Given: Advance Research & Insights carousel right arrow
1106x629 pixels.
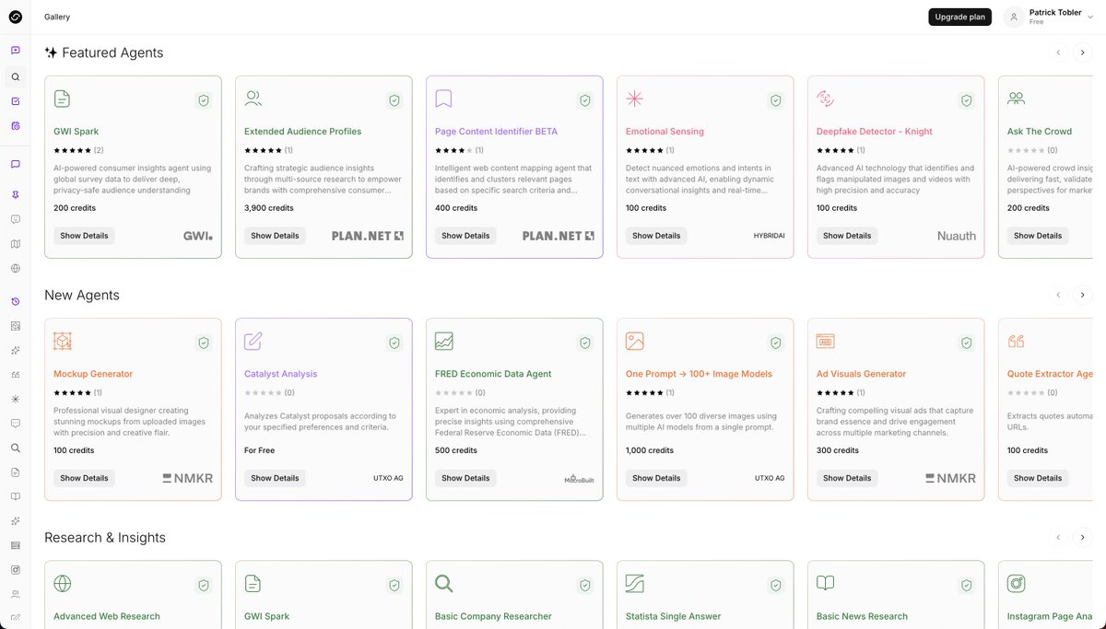Looking at the screenshot, I should tap(1083, 537).
